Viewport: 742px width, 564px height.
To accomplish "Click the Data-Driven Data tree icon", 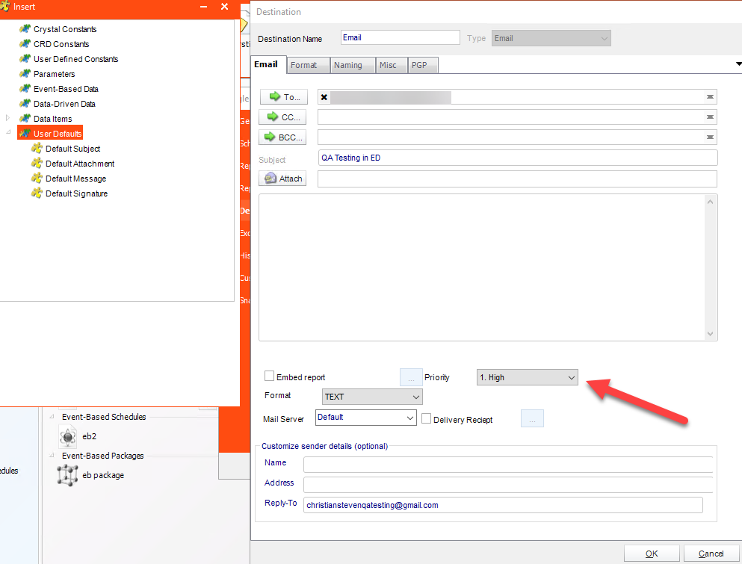I will (x=25, y=104).
